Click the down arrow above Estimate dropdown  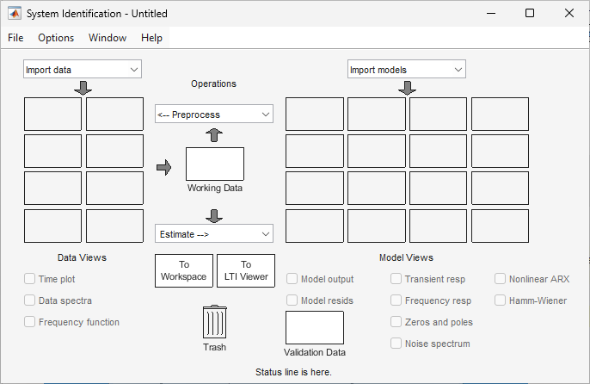[x=215, y=215]
